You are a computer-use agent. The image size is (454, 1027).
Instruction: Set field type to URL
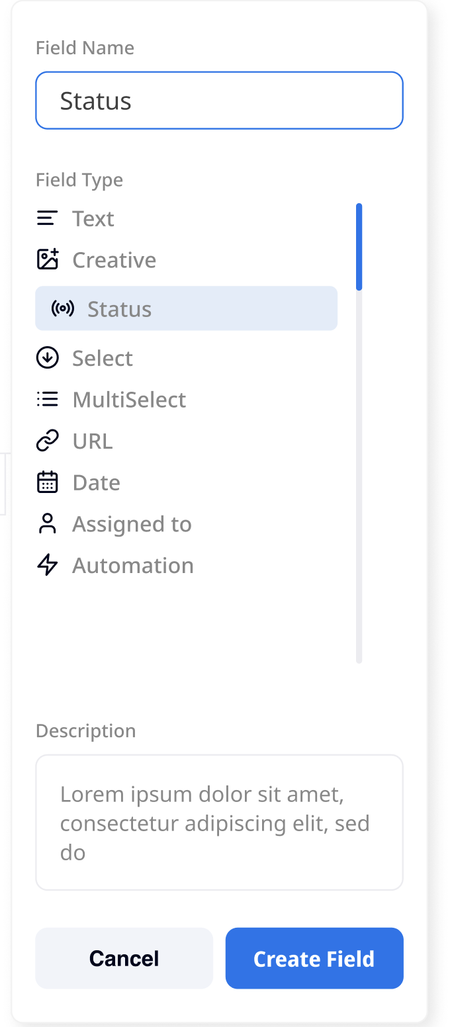tap(93, 441)
